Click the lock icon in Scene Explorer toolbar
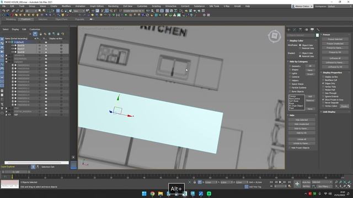 [x=40, y=34]
